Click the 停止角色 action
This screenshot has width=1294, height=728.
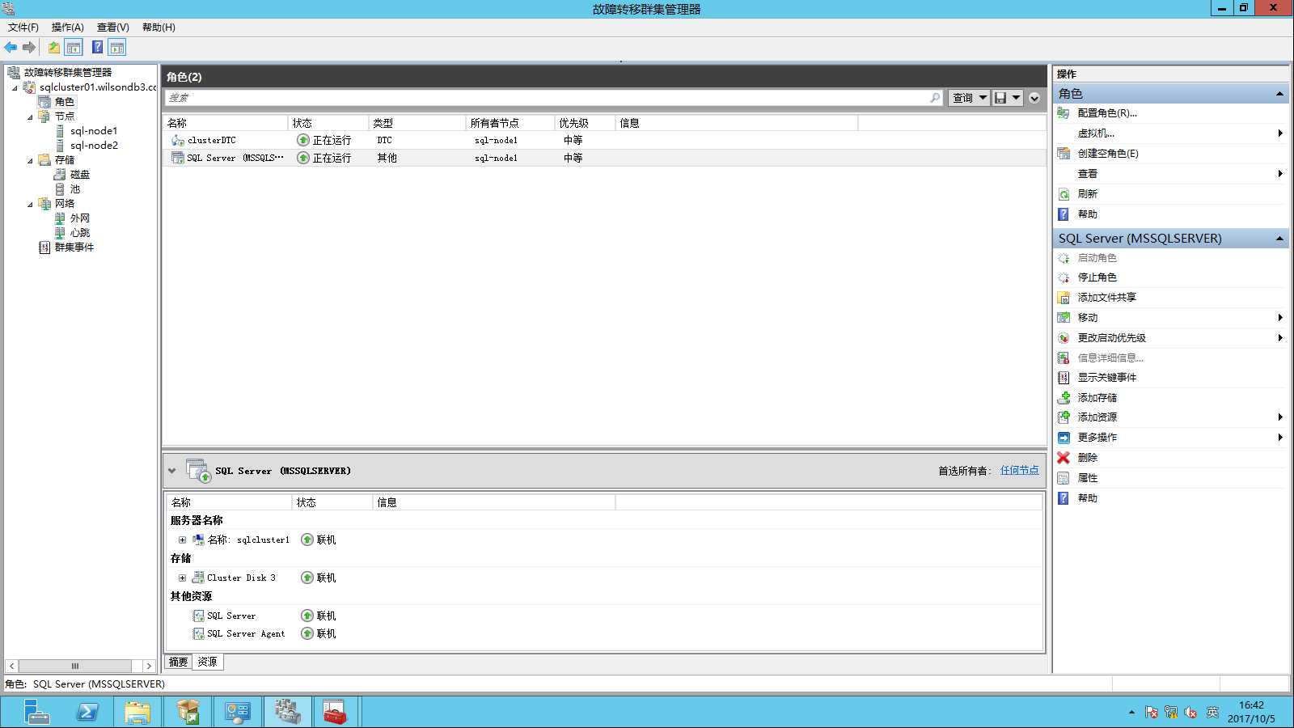click(x=1097, y=277)
